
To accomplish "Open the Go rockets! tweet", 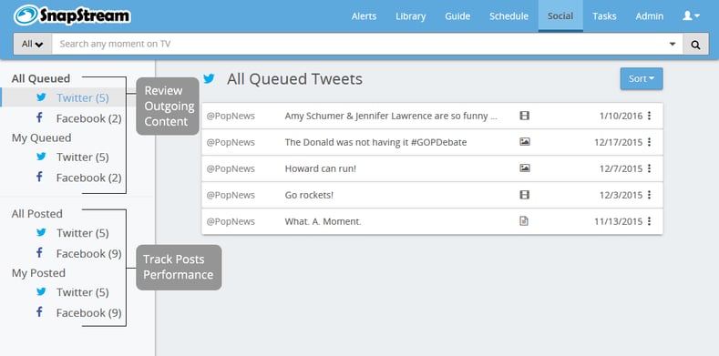I will [309, 195].
